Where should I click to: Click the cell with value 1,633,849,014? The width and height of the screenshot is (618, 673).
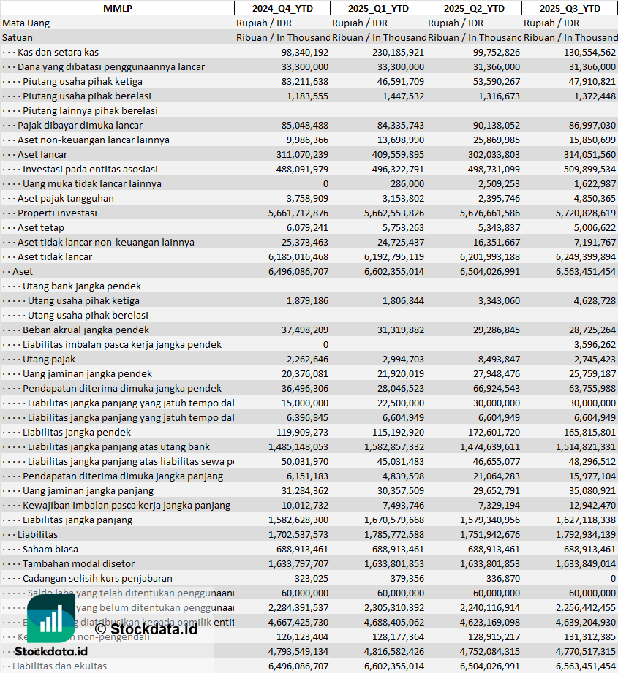[585, 563]
